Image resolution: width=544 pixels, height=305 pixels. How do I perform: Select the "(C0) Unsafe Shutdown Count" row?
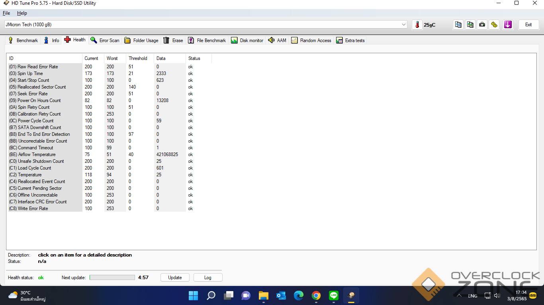click(x=110, y=161)
